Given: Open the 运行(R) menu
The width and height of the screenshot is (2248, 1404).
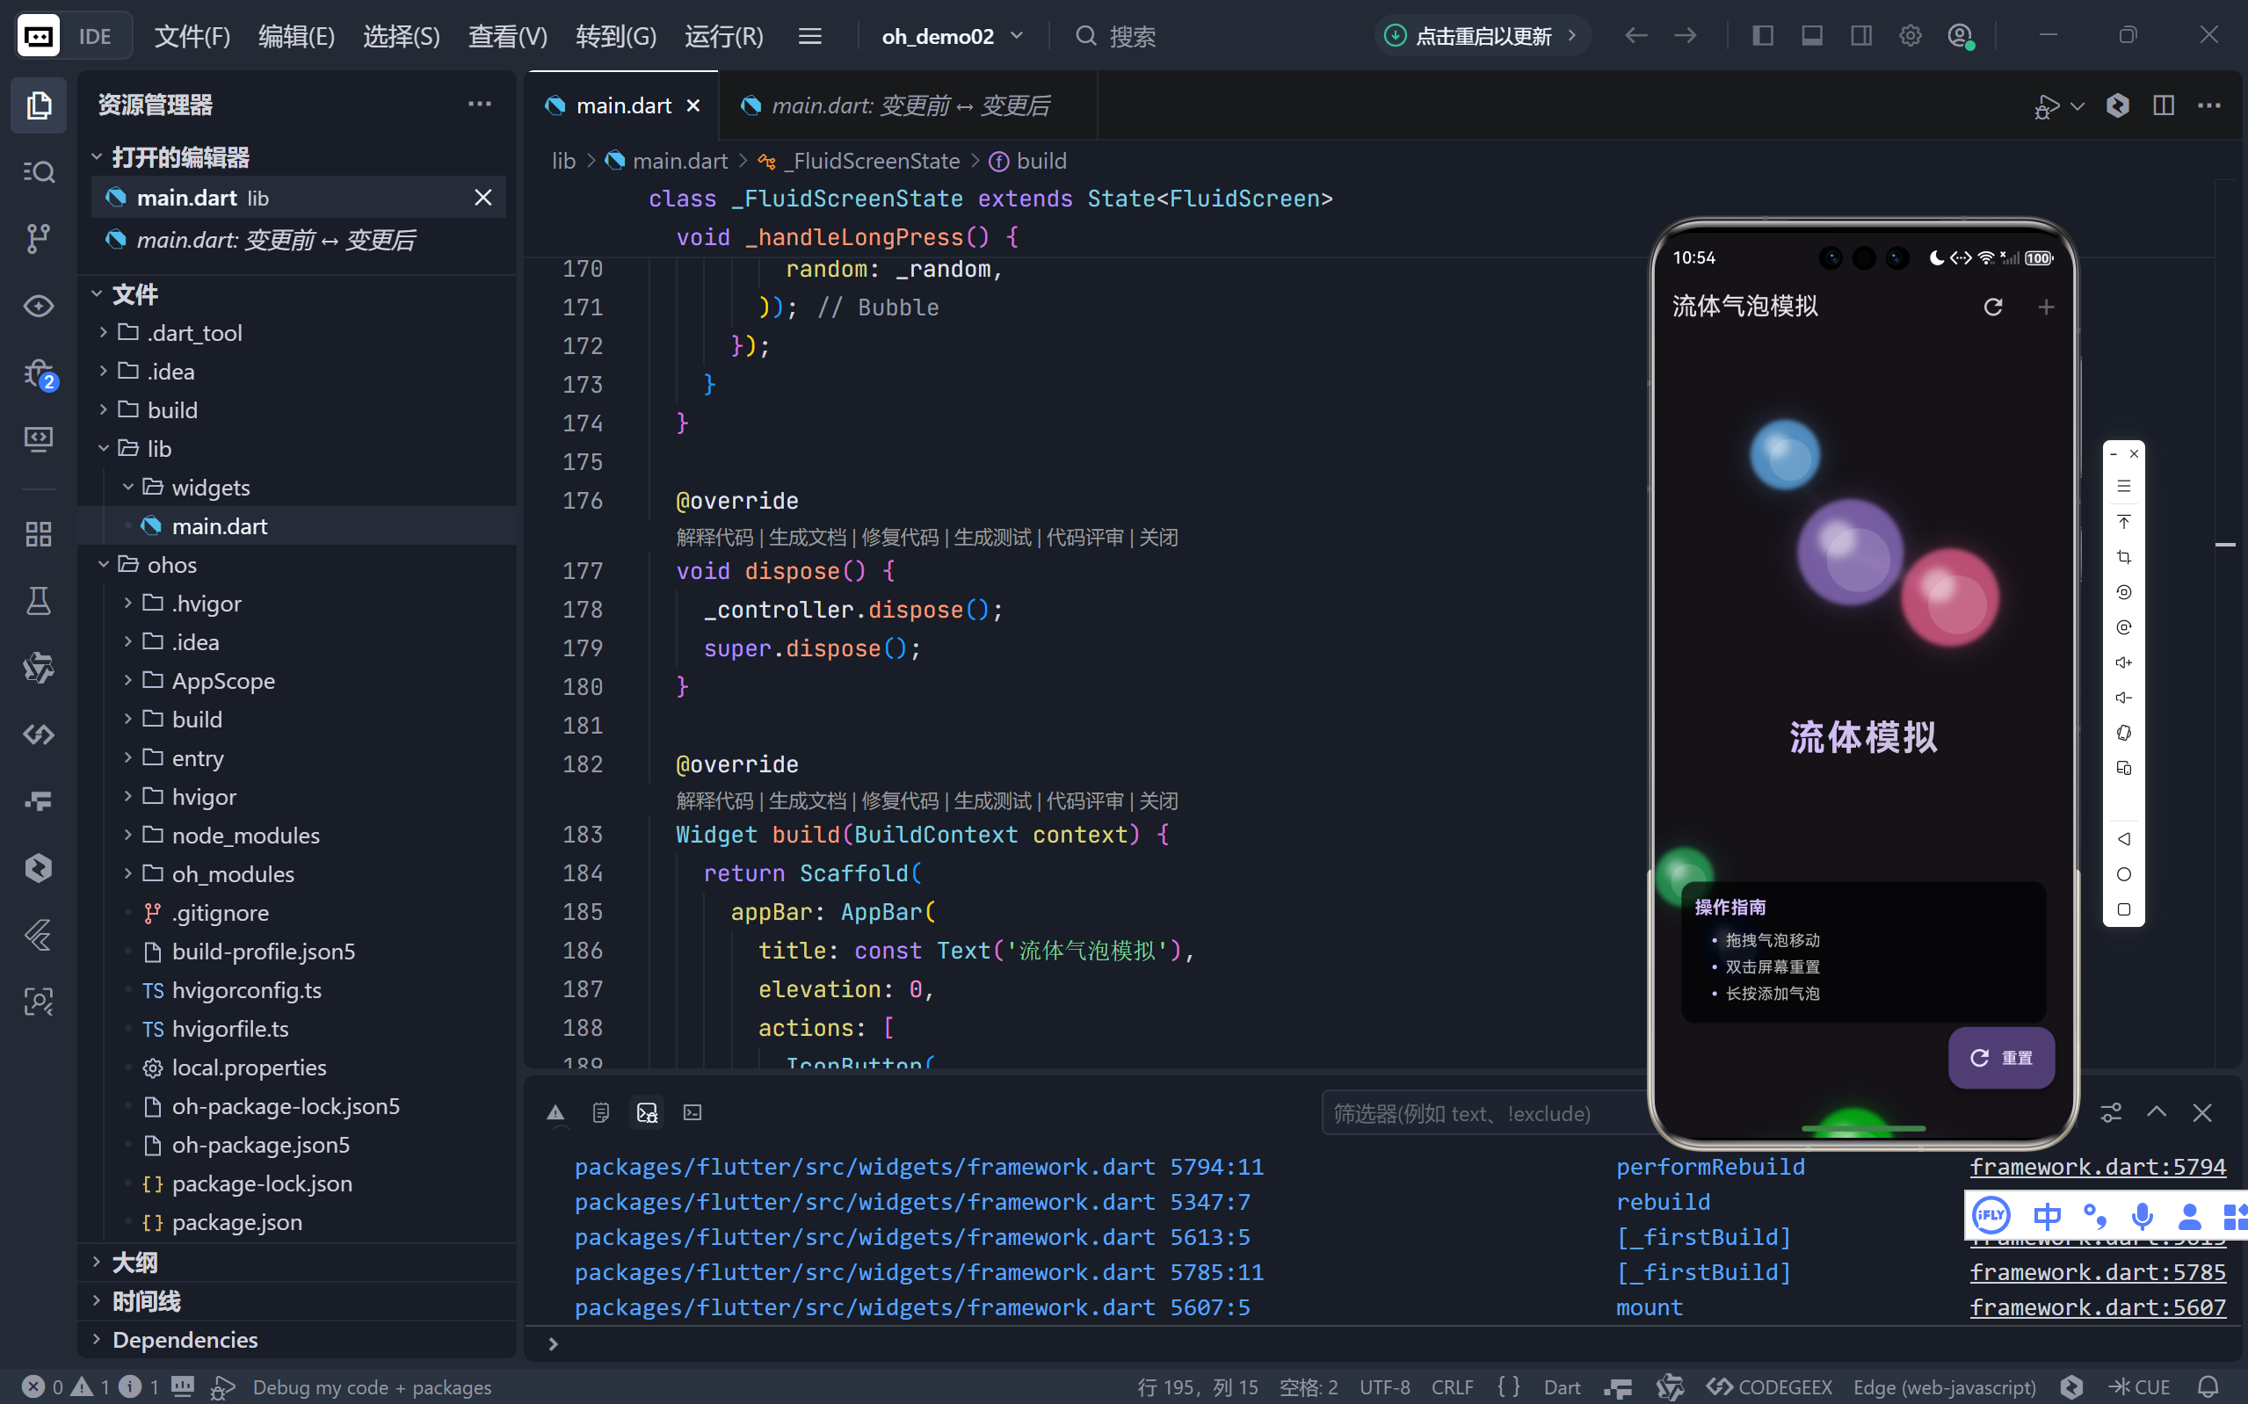Looking at the screenshot, I should point(723,36).
